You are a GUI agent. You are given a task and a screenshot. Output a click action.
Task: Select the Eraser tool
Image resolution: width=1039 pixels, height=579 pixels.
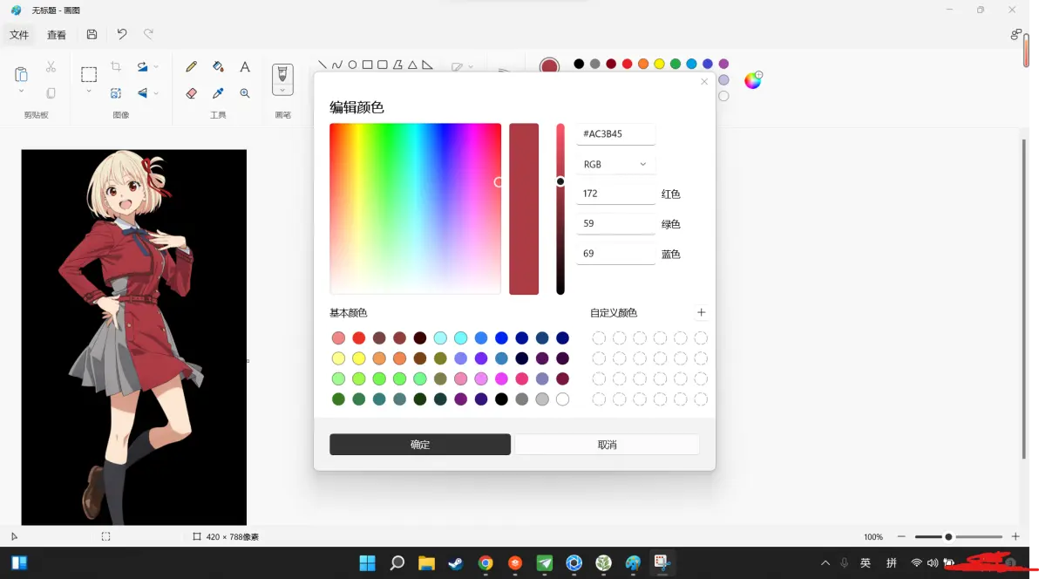coord(192,93)
